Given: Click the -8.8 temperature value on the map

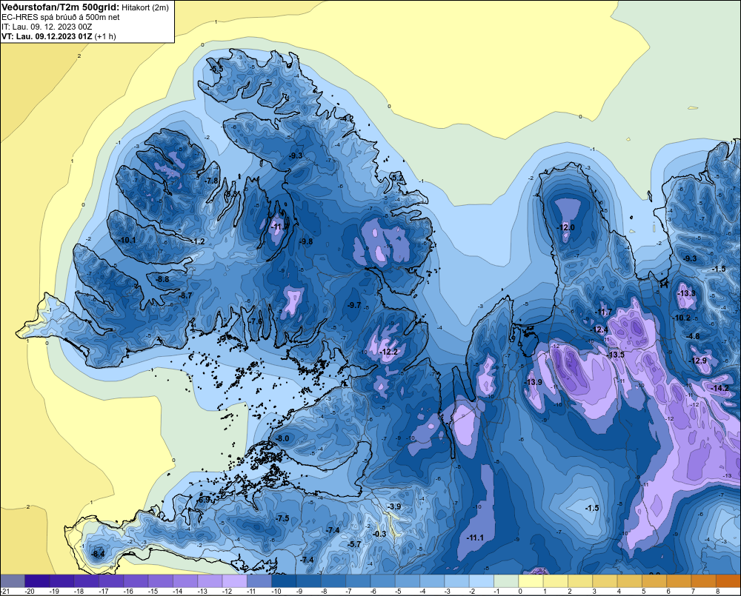Looking at the screenshot, I should [x=162, y=279].
